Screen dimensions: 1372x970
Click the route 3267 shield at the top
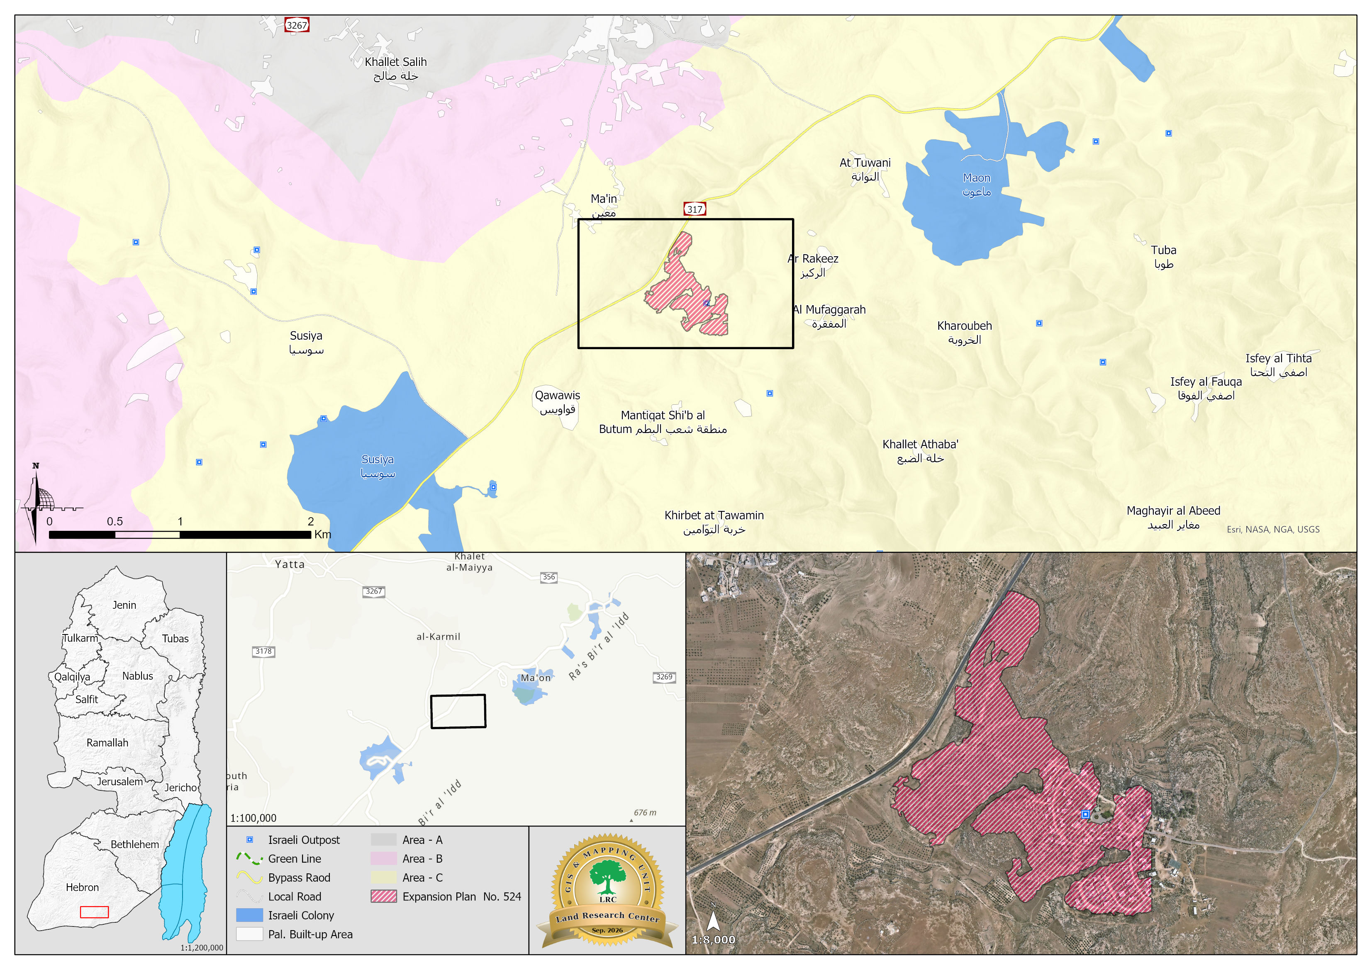click(297, 25)
